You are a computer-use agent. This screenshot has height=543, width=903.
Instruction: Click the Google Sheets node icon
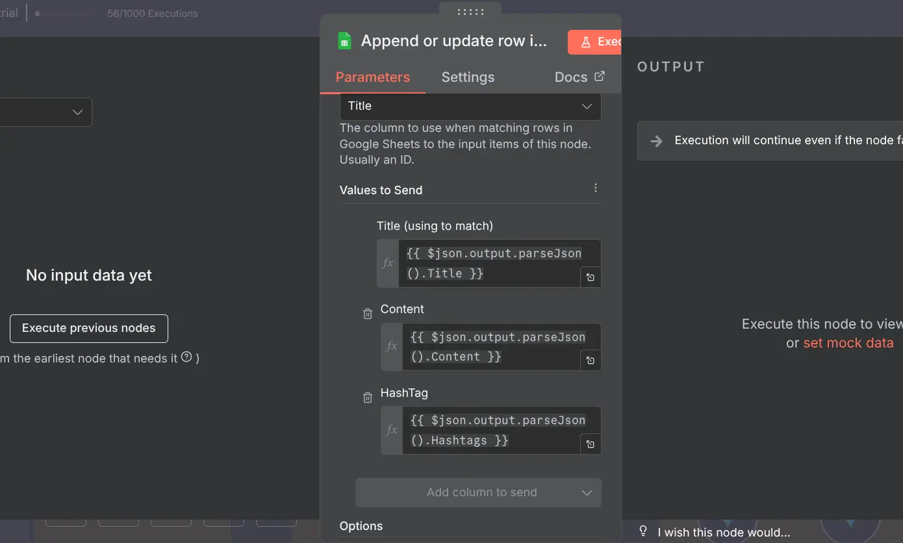tap(344, 42)
